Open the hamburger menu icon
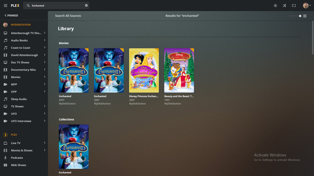Viewport: 314px width, 176px height. tap(5, 6)
